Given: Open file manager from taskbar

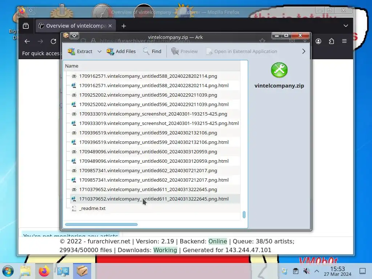Looking at the screenshot, I should click(x=26, y=271).
